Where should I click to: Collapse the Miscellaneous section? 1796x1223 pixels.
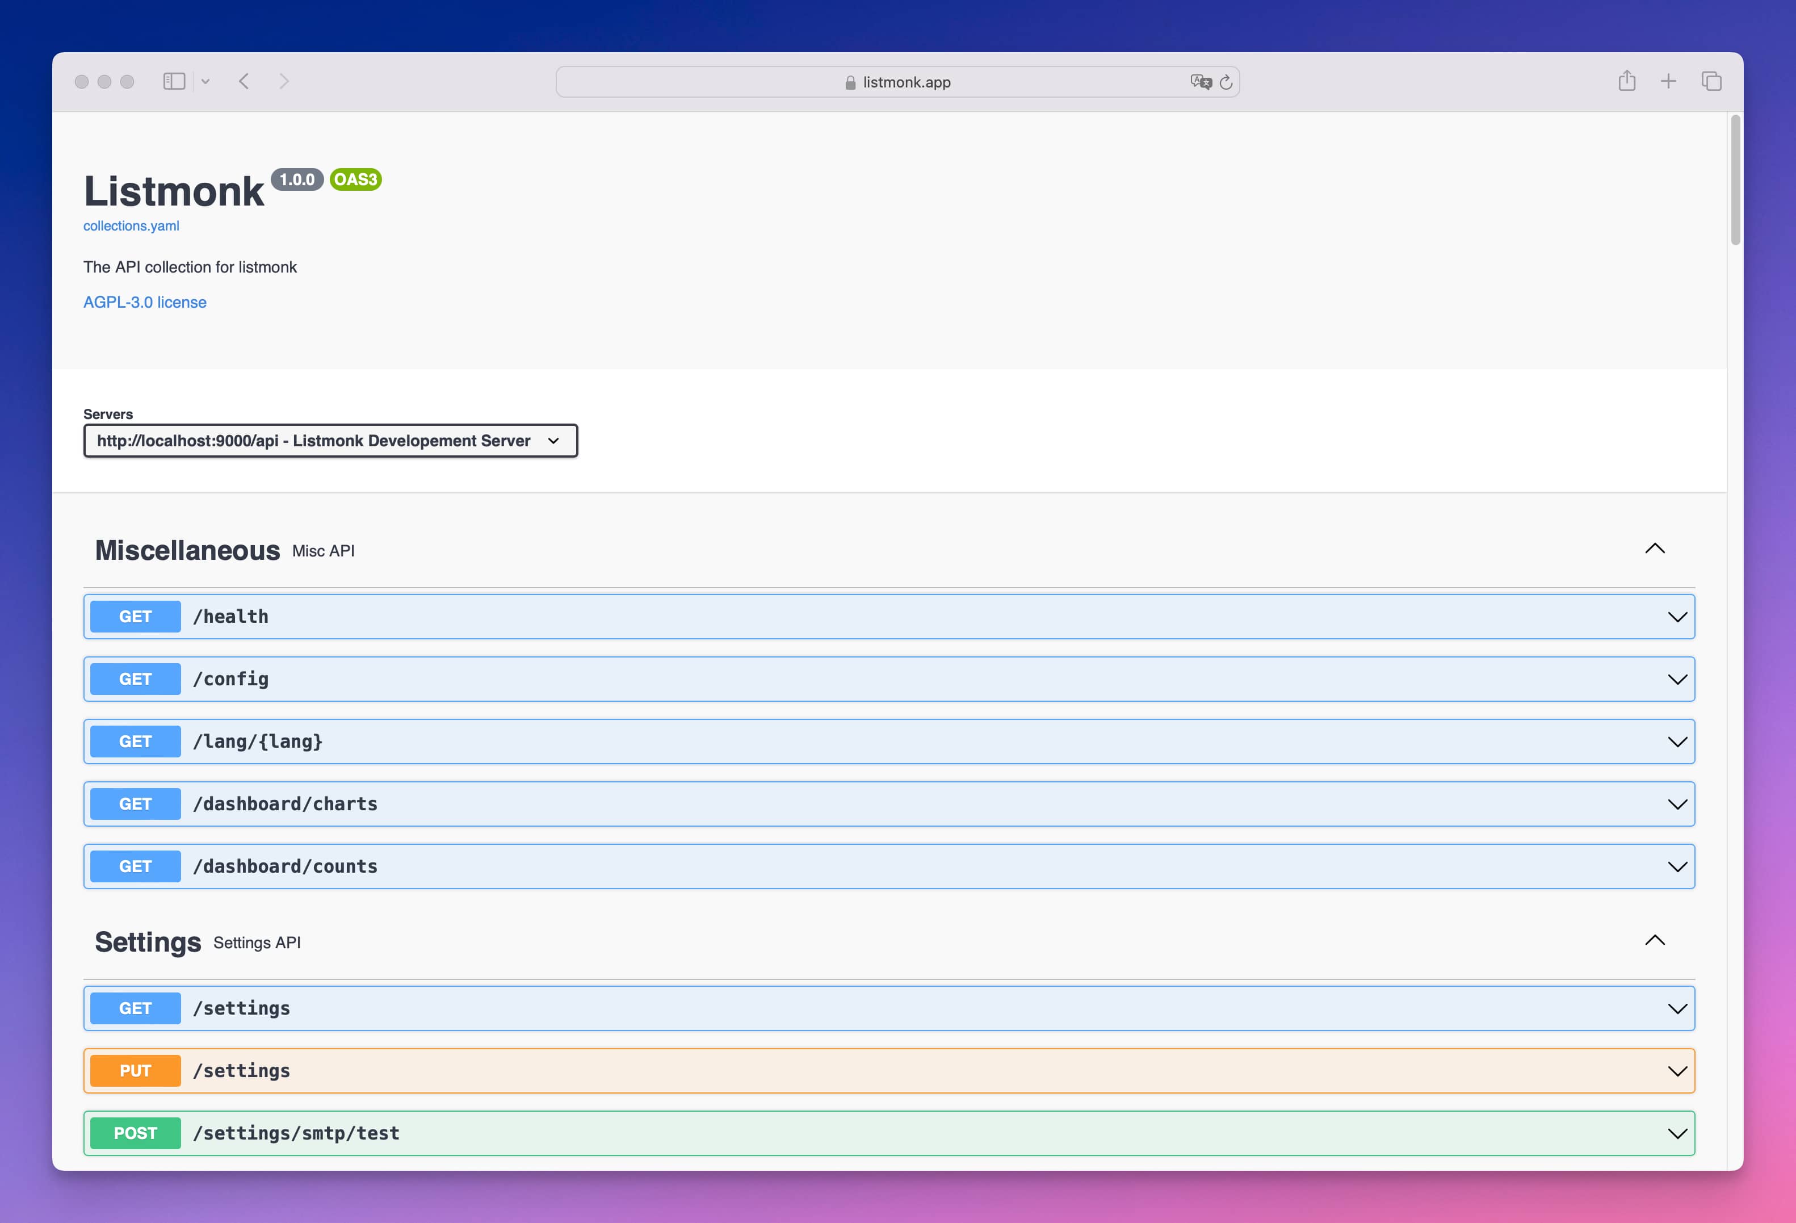pyautogui.click(x=1655, y=549)
